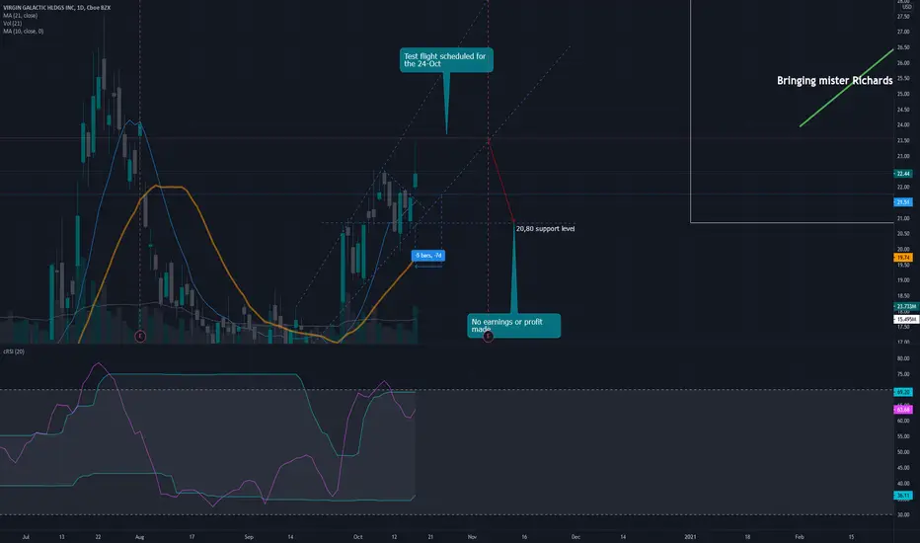Select the 'No earnings or profit made' callout

click(514, 325)
